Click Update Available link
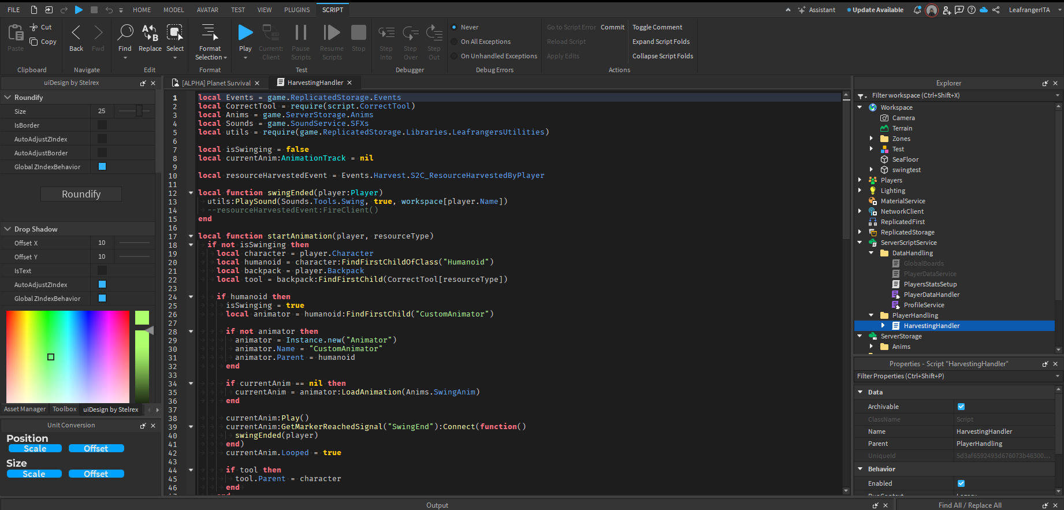Image resolution: width=1064 pixels, height=510 pixels. pos(875,10)
